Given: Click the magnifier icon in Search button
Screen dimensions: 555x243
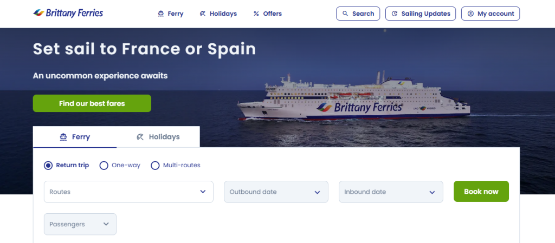Looking at the screenshot, I should [345, 14].
